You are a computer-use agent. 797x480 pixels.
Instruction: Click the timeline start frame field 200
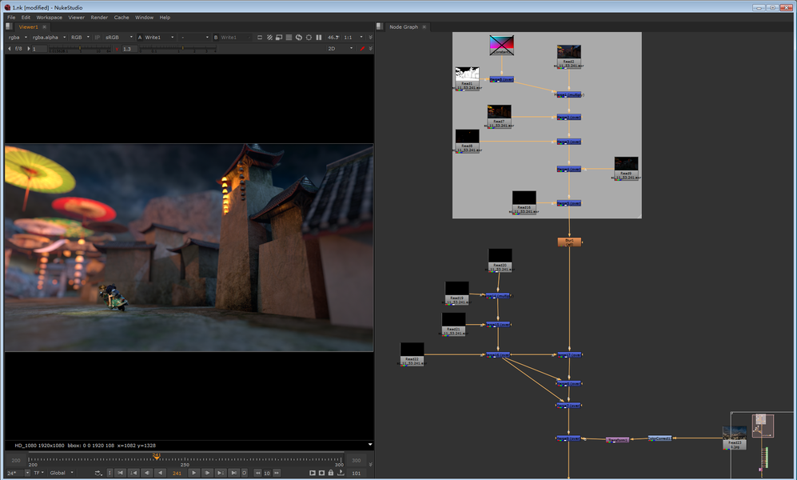(x=16, y=460)
